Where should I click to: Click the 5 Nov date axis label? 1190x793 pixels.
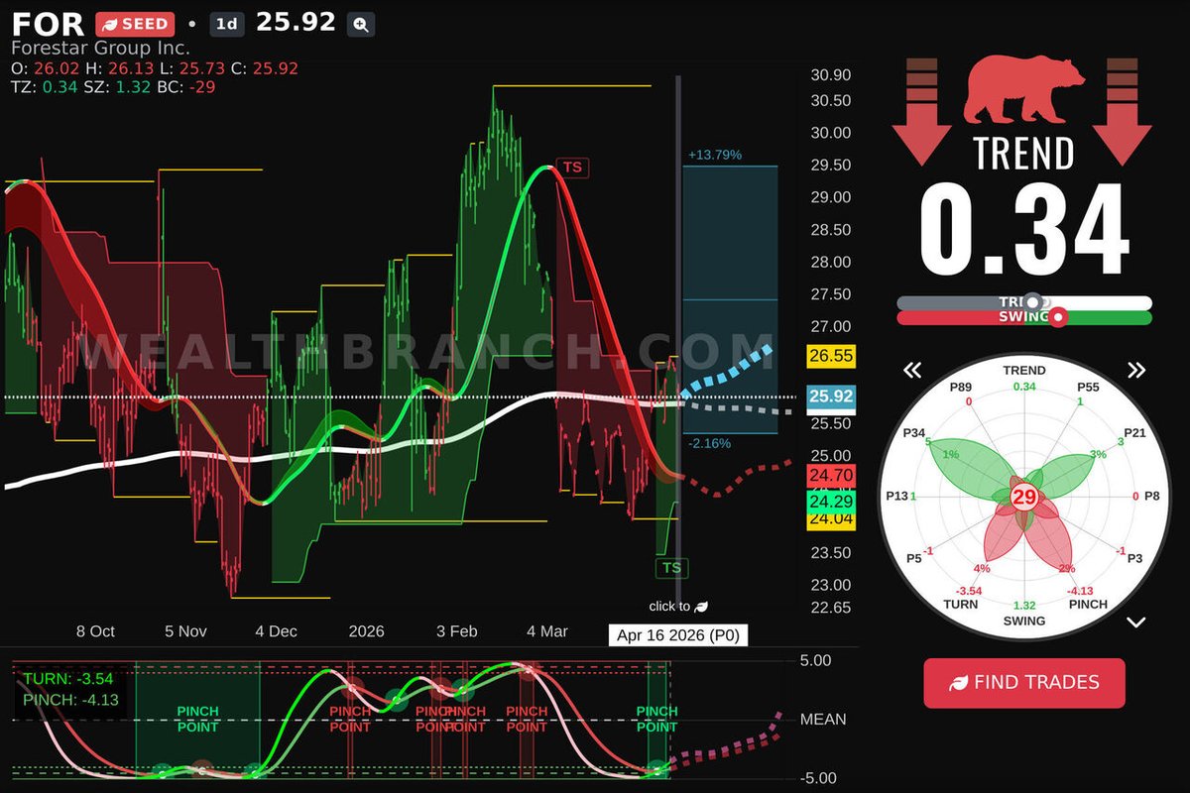point(186,631)
